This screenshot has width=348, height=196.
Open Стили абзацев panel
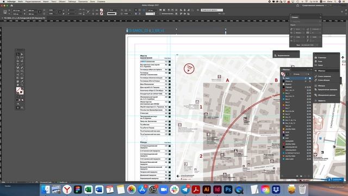324,80
